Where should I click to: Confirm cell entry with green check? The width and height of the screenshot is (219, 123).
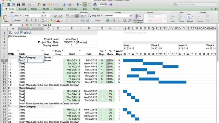[30, 25]
